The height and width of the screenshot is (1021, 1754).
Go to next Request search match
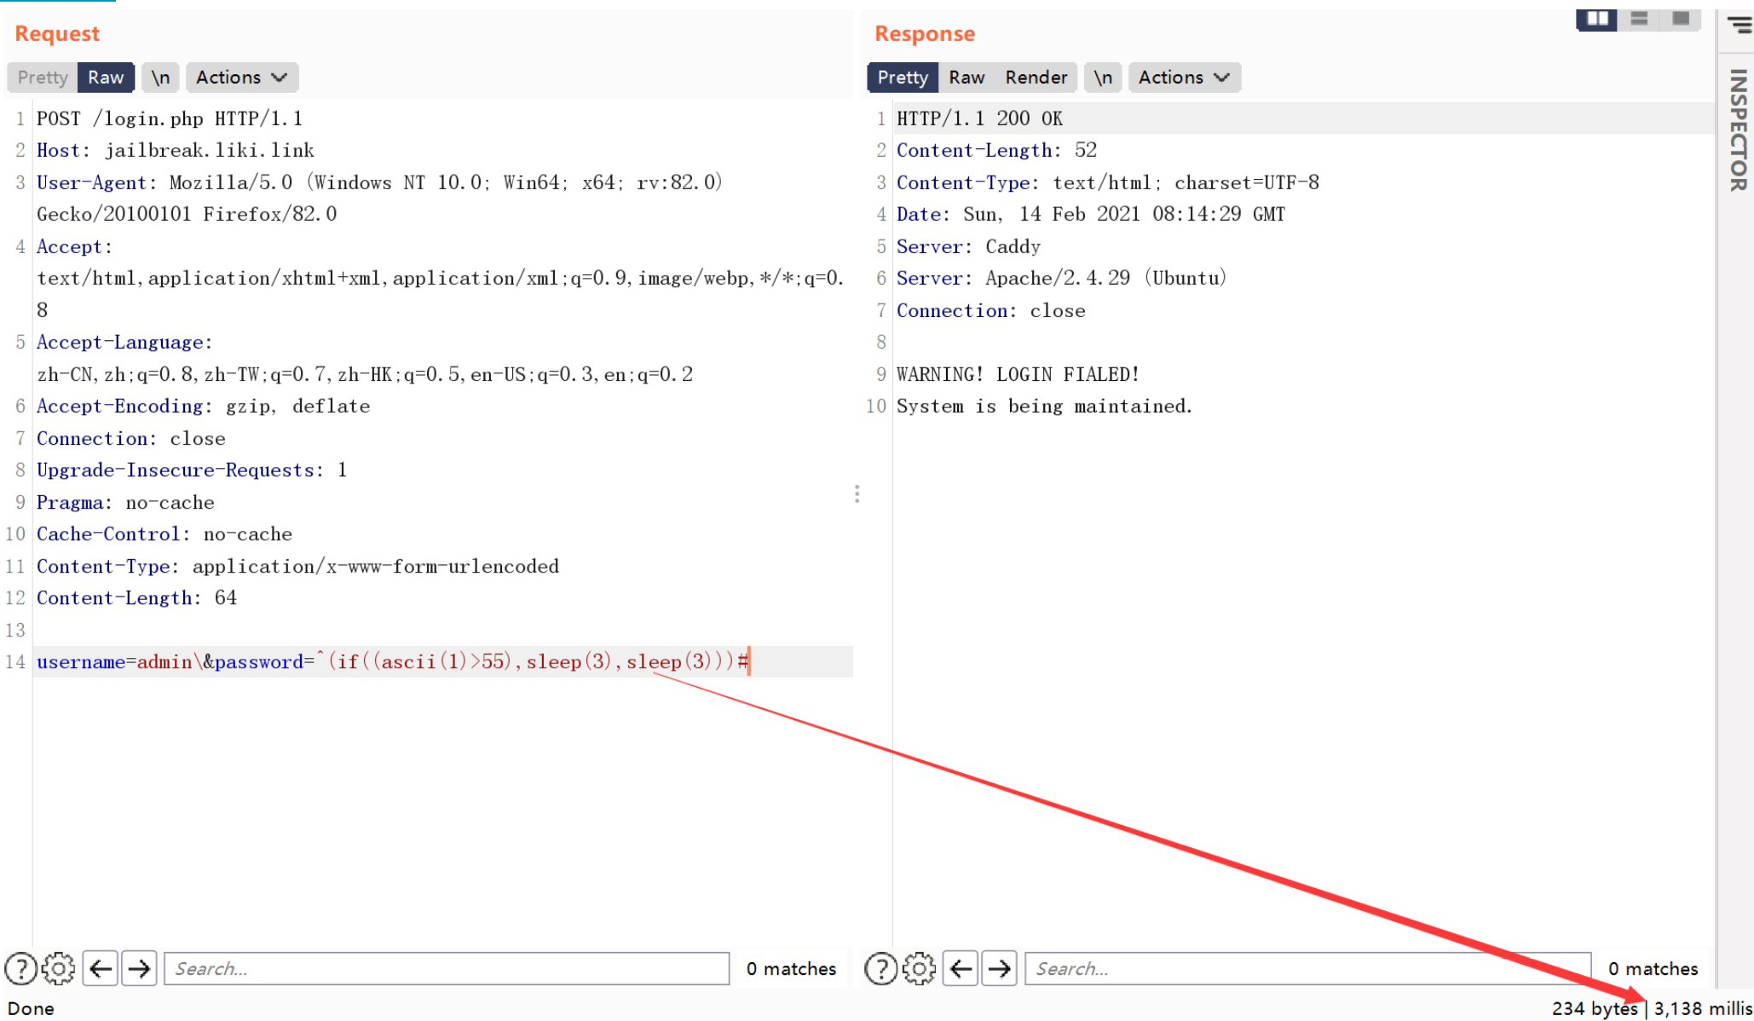(x=139, y=969)
